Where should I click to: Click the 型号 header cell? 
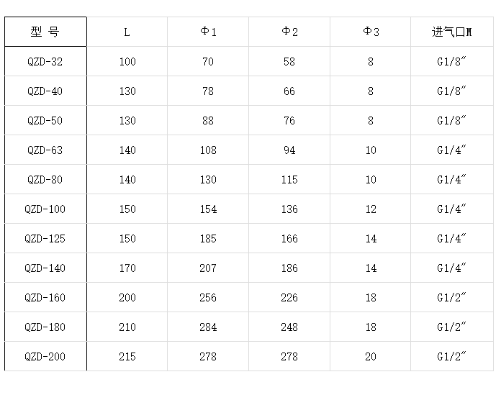(x=45, y=32)
